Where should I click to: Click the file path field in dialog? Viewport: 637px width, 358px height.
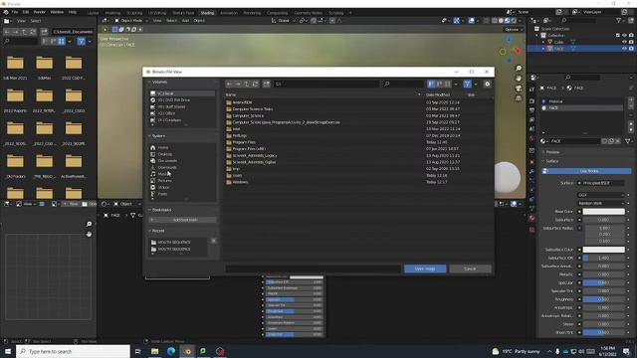326,84
